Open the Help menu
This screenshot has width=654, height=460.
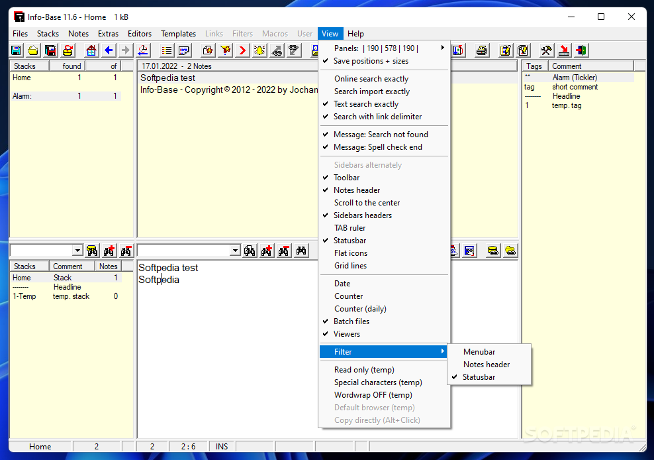[355, 34]
